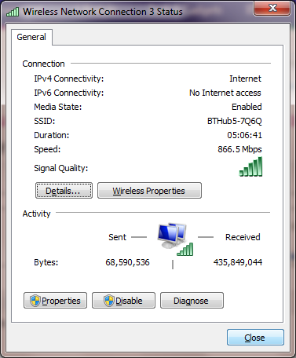Image resolution: width=296 pixels, height=358 pixels.
Task: Click the 'Signal Quality:' label
Action: 61,168
